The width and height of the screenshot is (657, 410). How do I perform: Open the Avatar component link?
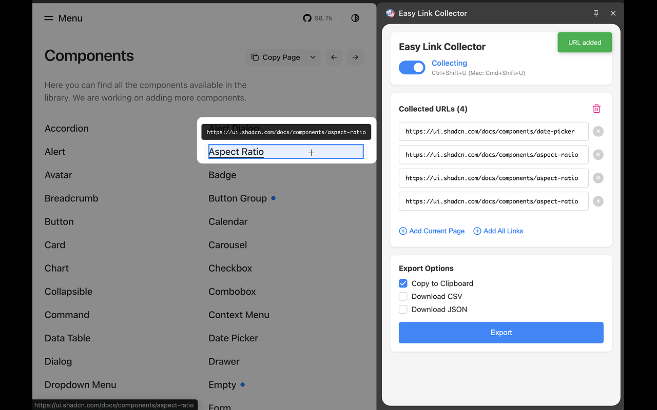coord(59,175)
